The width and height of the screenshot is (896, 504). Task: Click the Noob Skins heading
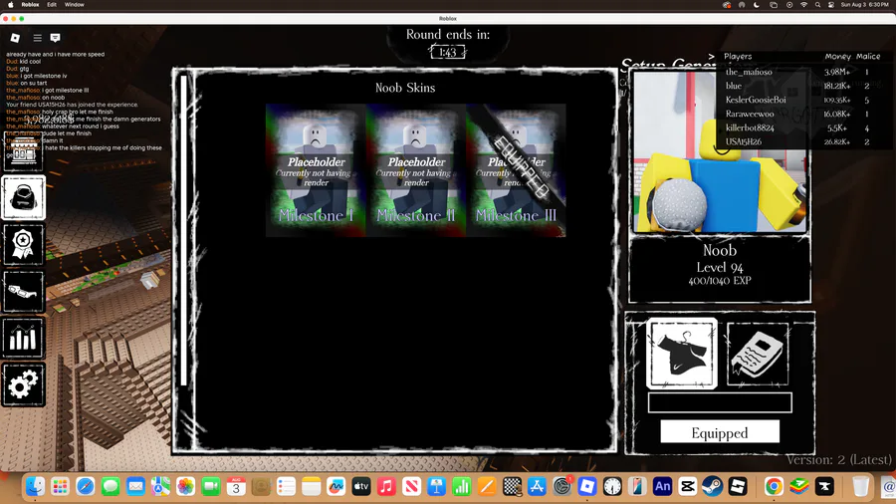click(x=405, y=88)
